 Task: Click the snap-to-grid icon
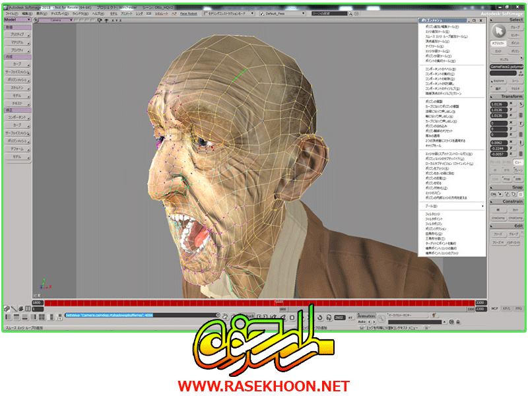click(x=520, y=194)
